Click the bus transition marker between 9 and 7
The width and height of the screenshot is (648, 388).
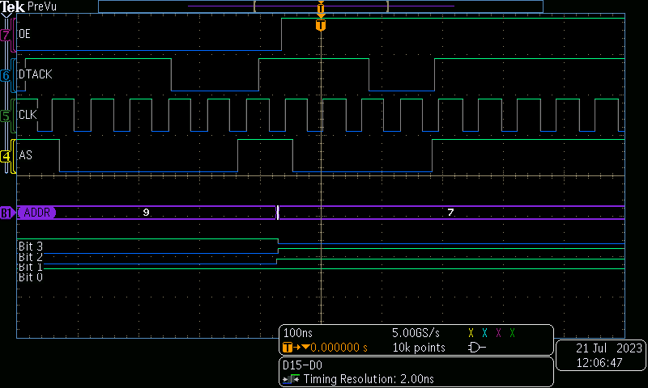click(x=278, y=213)
